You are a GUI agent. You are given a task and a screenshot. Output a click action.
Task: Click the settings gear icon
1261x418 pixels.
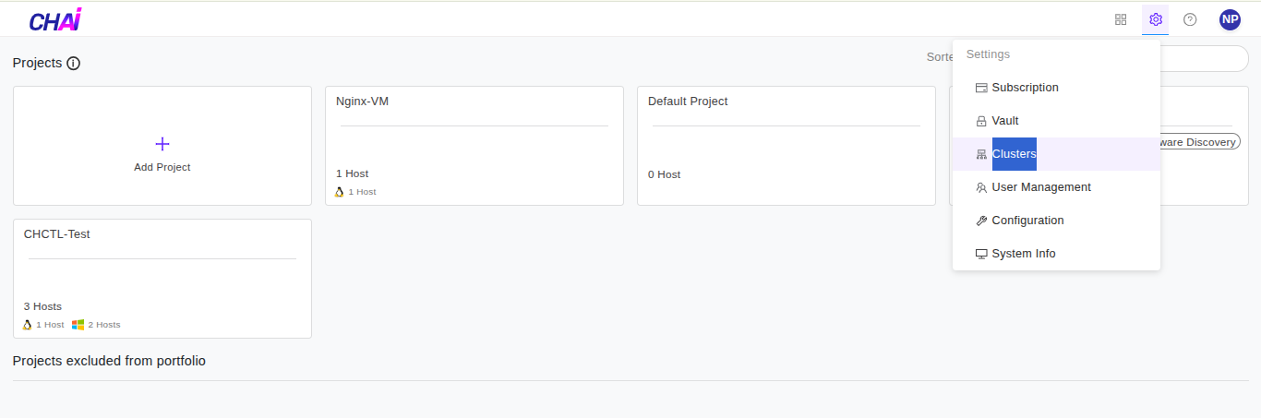pyautogui.click(x=1155, y=19)
